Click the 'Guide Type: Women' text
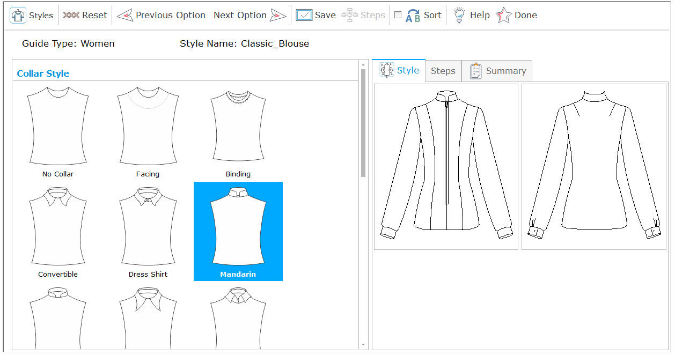This screenshot has height=355, width=675. pos(68,43)
